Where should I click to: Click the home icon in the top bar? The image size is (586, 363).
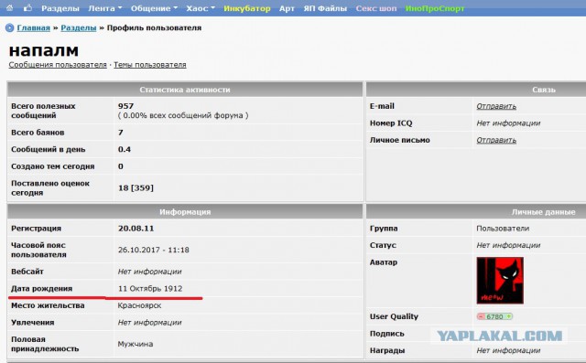click(10, 7)
